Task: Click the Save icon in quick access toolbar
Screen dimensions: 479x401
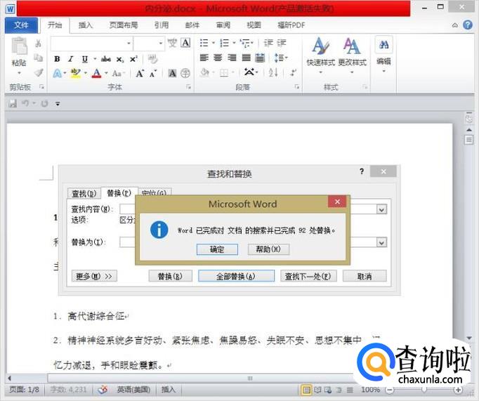Action: (x=13, y=103)
